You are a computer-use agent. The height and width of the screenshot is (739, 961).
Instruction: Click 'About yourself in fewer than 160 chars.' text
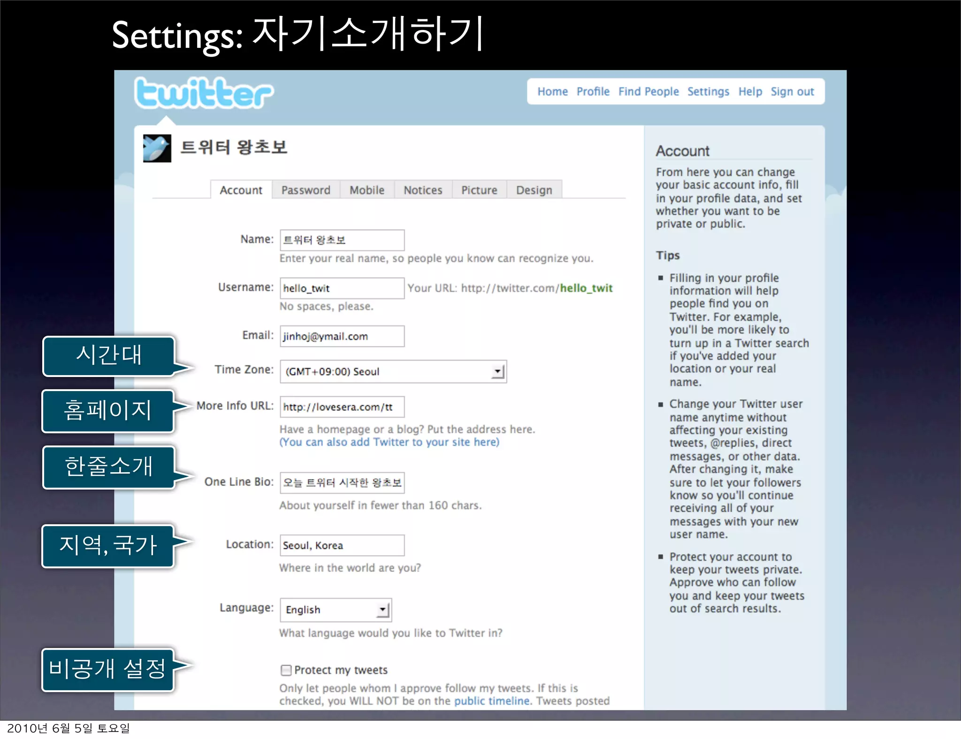(381, 505)
